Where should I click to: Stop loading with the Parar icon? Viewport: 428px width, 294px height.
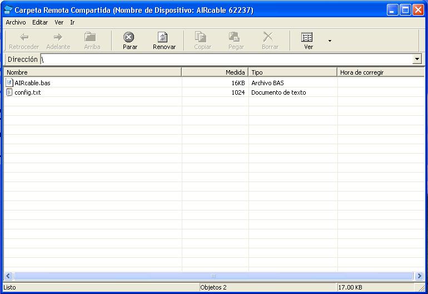[x=128, y=37]
